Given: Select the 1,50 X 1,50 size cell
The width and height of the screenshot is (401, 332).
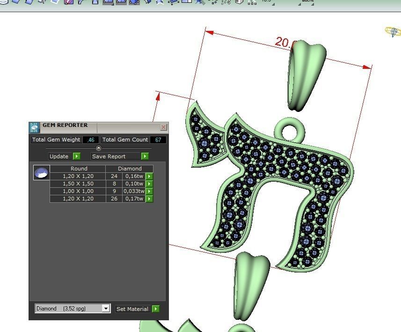Looking at the screenshot, I should [x=78, y=184].
